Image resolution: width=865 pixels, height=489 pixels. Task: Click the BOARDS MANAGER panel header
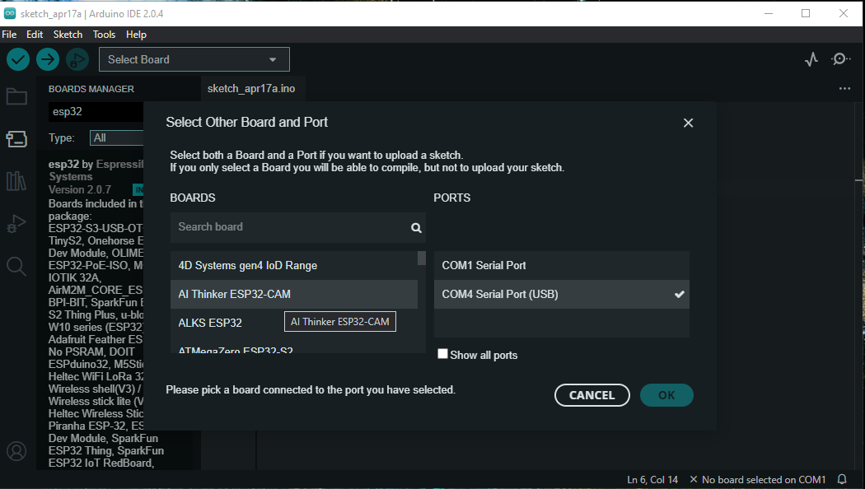(91, 89)
